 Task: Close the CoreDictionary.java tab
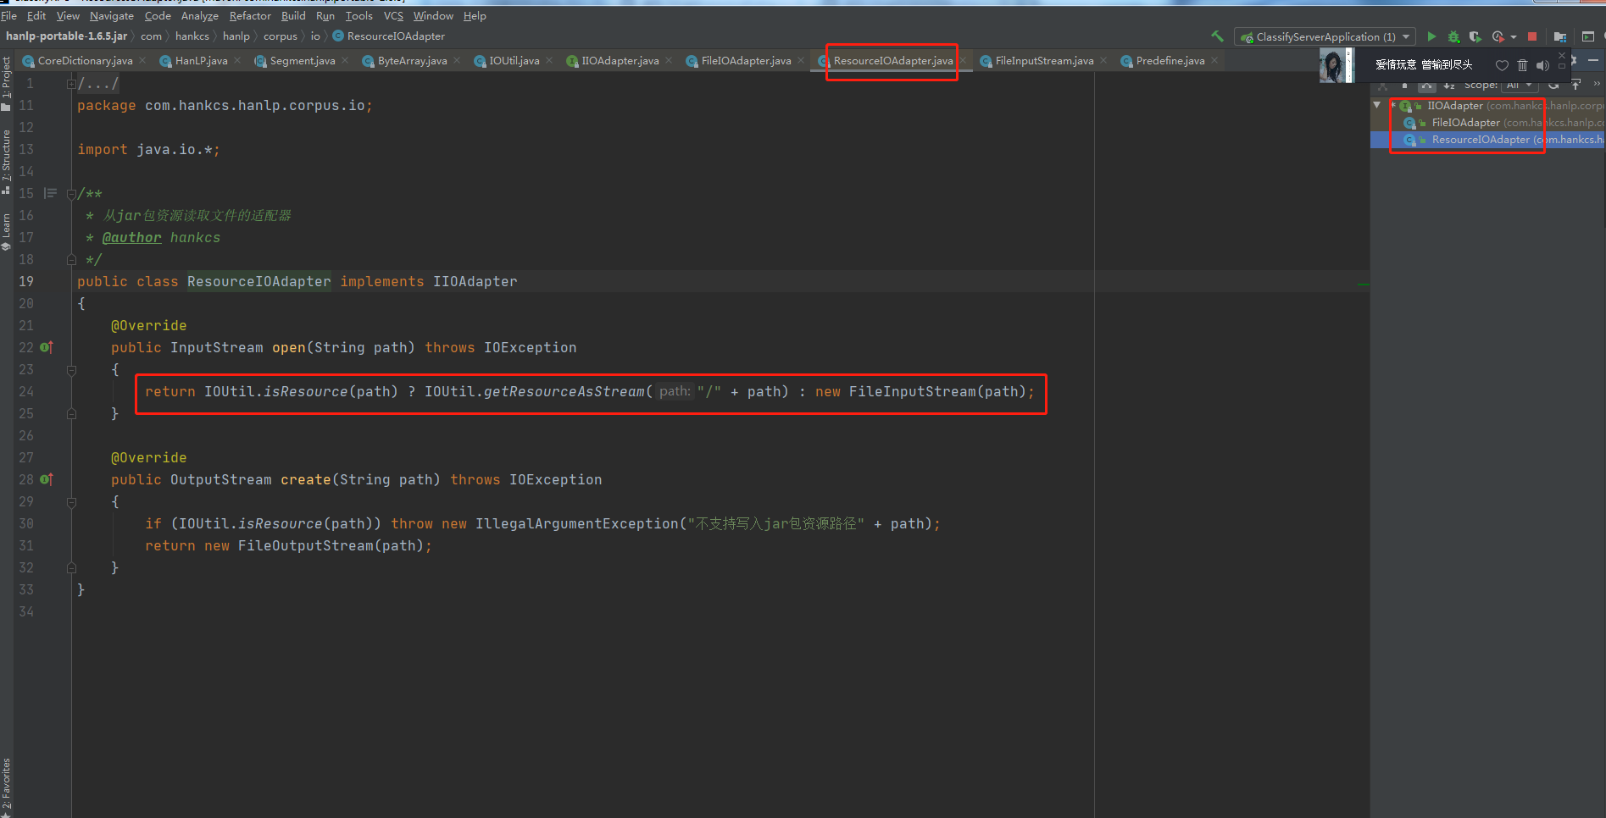(142, 60)
